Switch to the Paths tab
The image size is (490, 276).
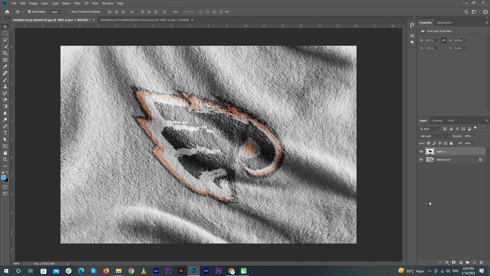coord(451,120)
